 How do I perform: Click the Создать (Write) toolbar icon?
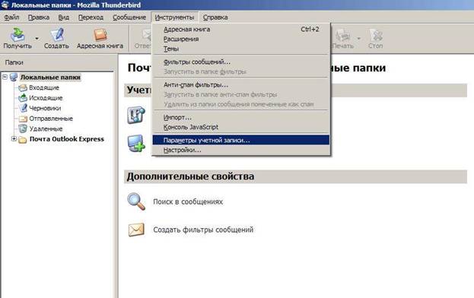56,34
